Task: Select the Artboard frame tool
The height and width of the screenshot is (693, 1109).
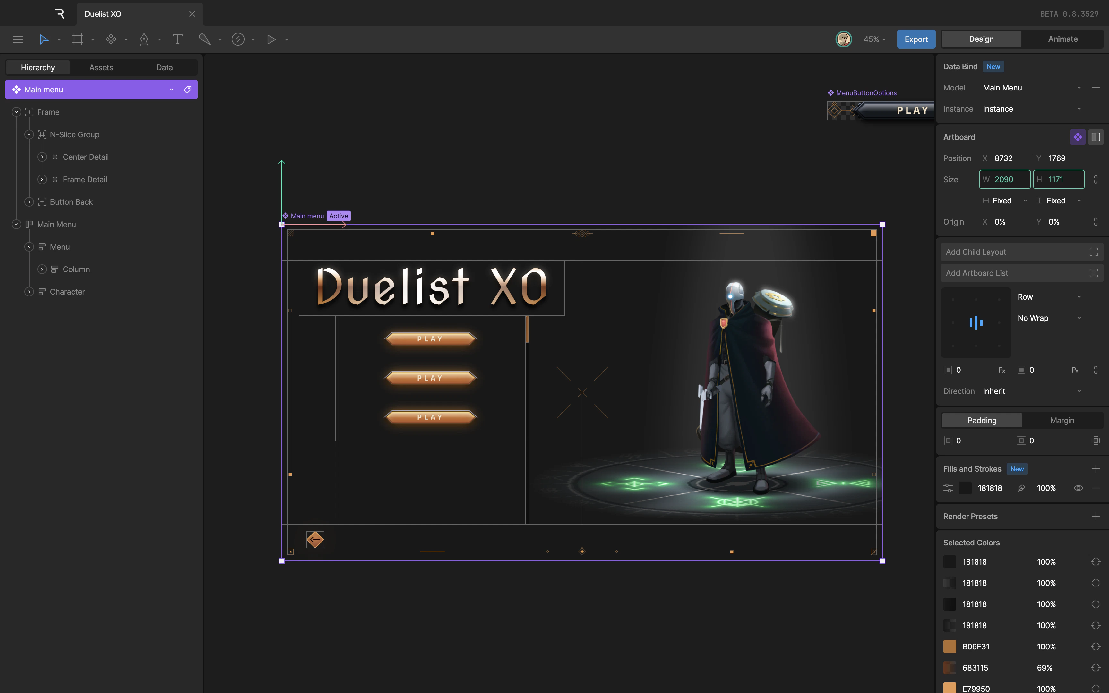Action: tap(77, 39)
